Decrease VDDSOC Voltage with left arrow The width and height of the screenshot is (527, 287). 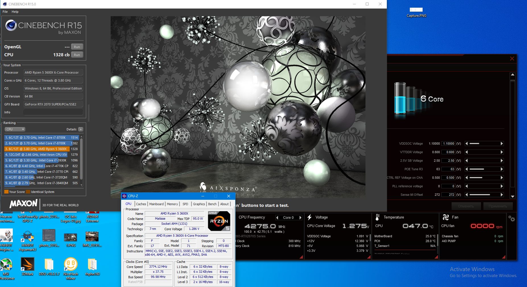click(x=466, y=143)
